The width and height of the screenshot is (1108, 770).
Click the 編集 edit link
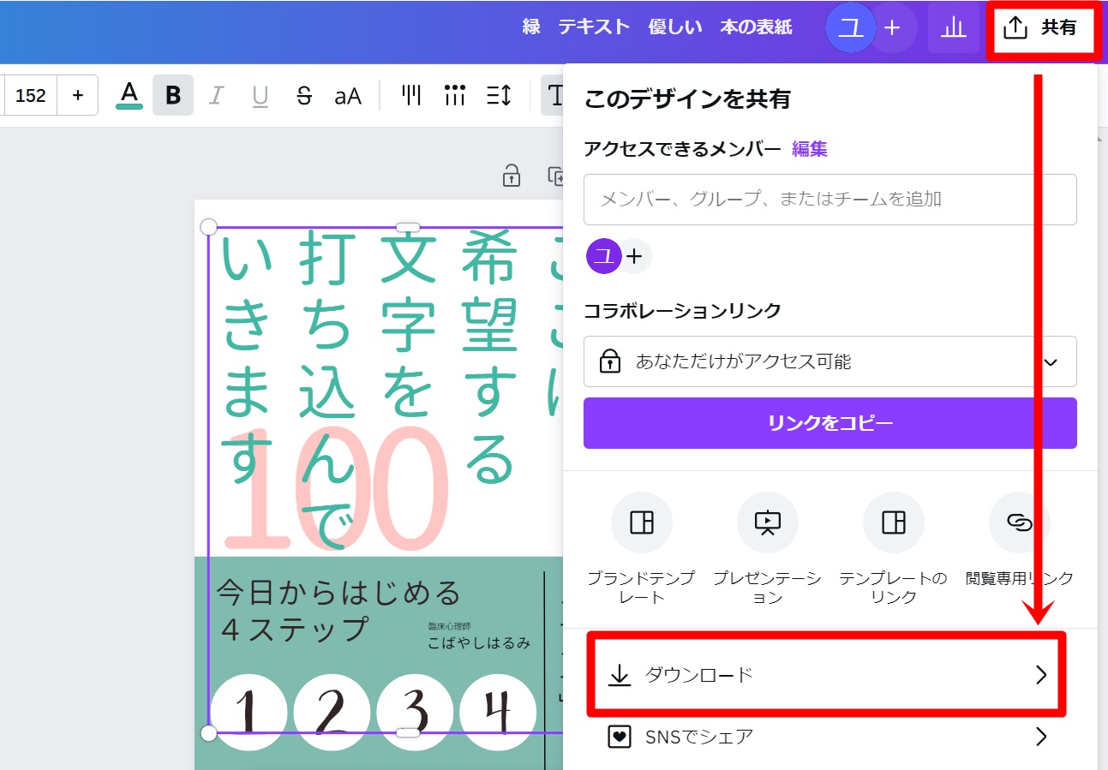click(x=809, y=149)
